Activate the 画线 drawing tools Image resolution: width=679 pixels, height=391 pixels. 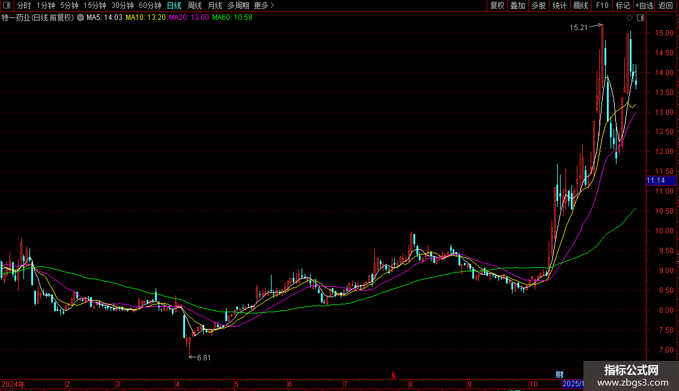coord(580,5)
